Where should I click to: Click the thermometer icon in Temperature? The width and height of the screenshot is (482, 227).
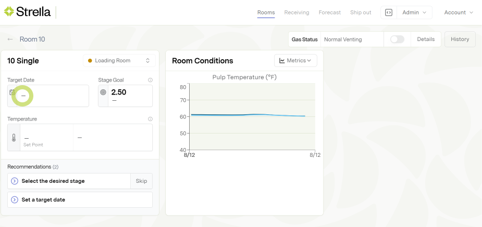[x=14, y=138]
